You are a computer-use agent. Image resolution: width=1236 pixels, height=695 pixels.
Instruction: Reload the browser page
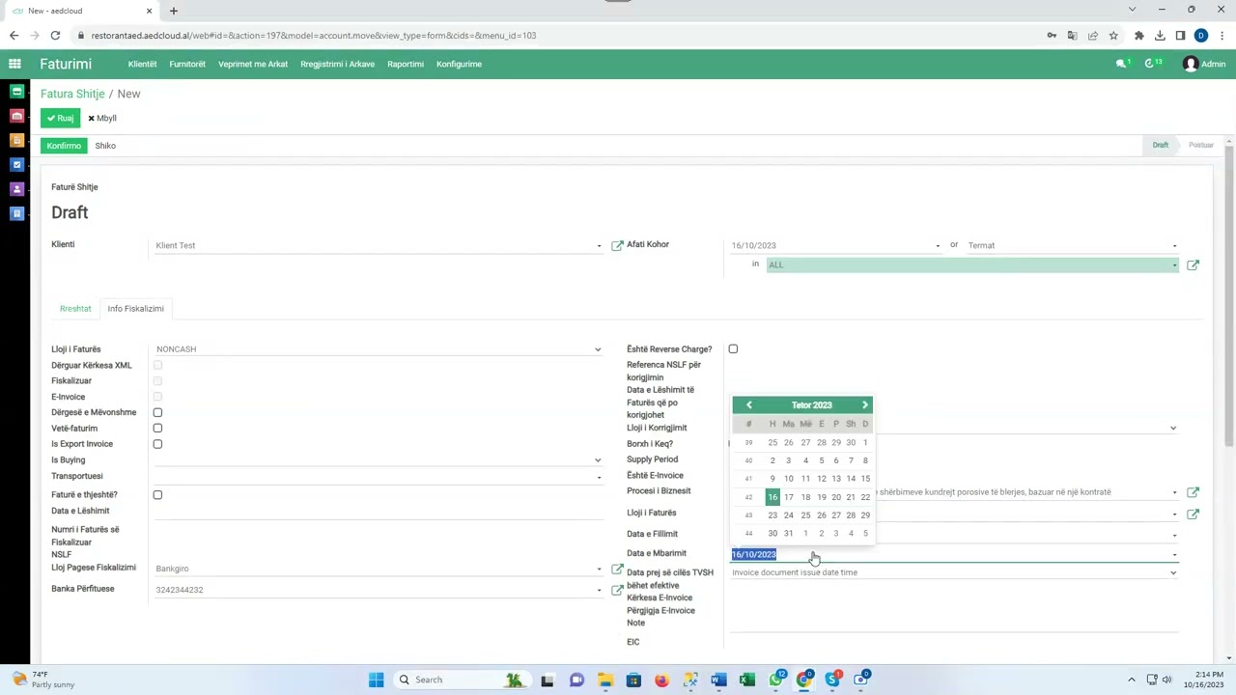[x=55, y=36]
